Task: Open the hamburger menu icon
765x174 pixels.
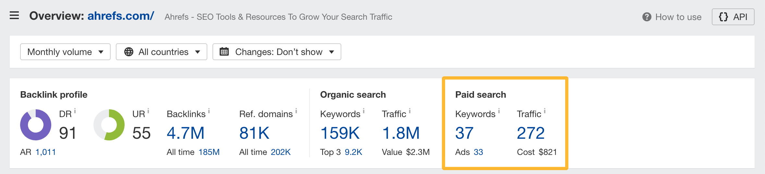Action: 14,16
